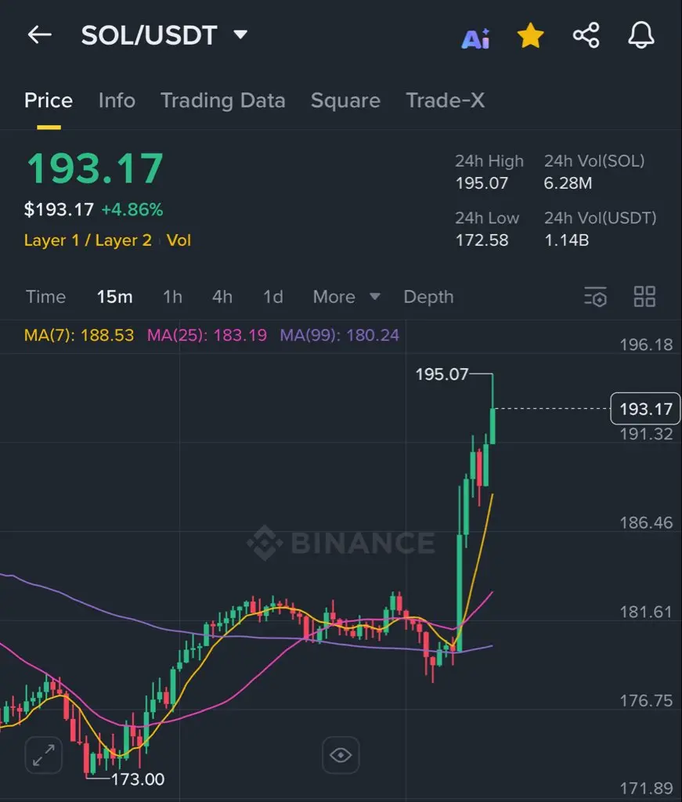Expand chart to fullscreen
The height and width of the screenshot is (802, 682).
[43, 755]
